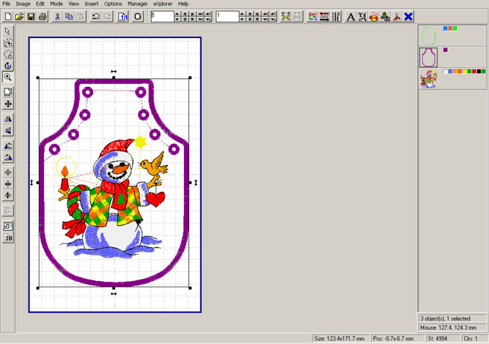Open the View menu

tap(74, 4)
